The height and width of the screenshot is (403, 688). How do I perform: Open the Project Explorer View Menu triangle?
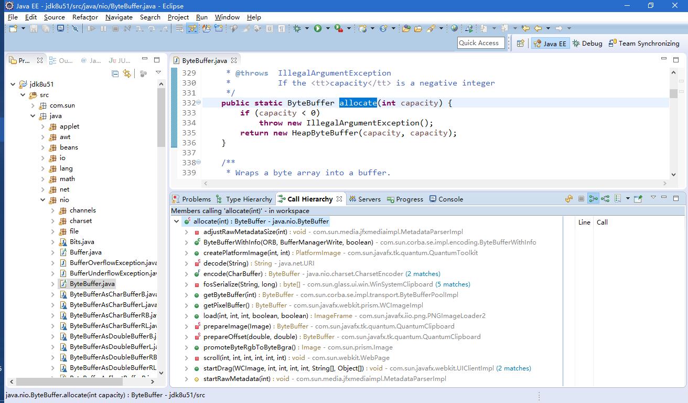pyautogui.click(x=158, y=73)
